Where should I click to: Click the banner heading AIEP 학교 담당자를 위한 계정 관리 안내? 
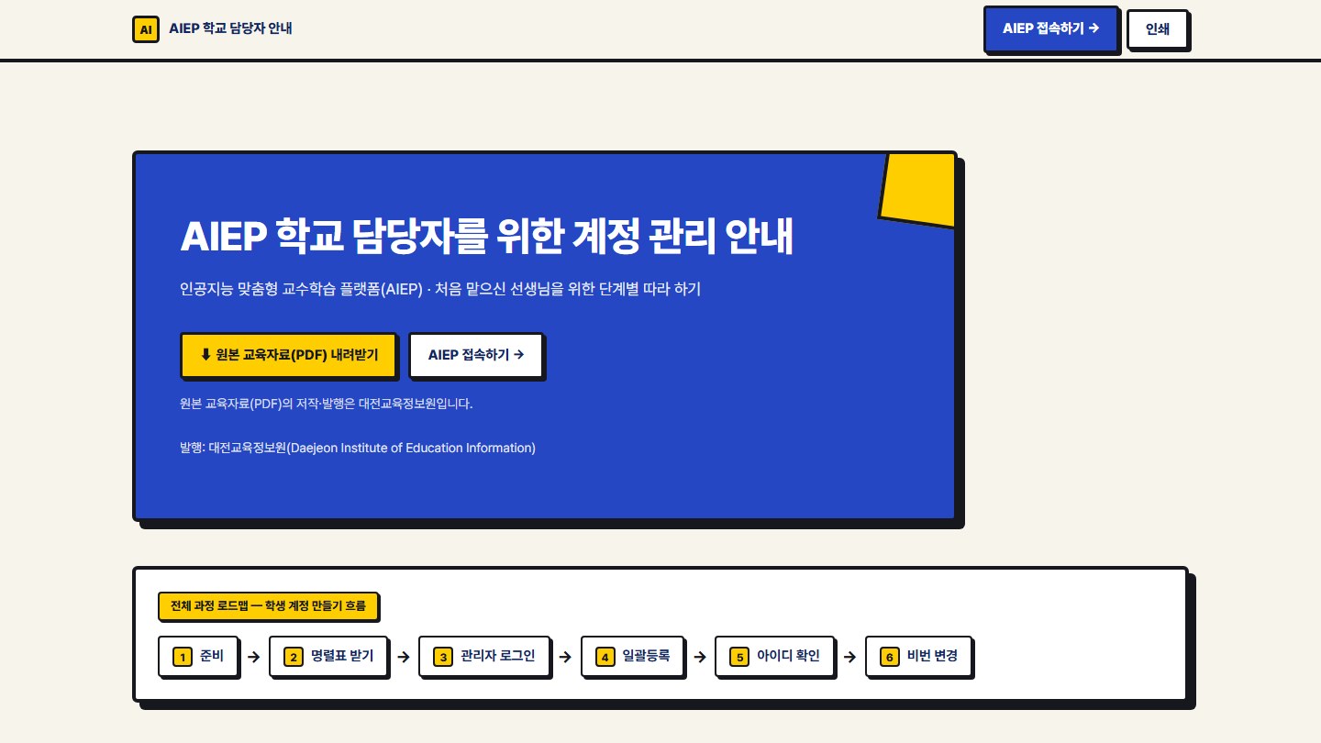coord(486,238)
